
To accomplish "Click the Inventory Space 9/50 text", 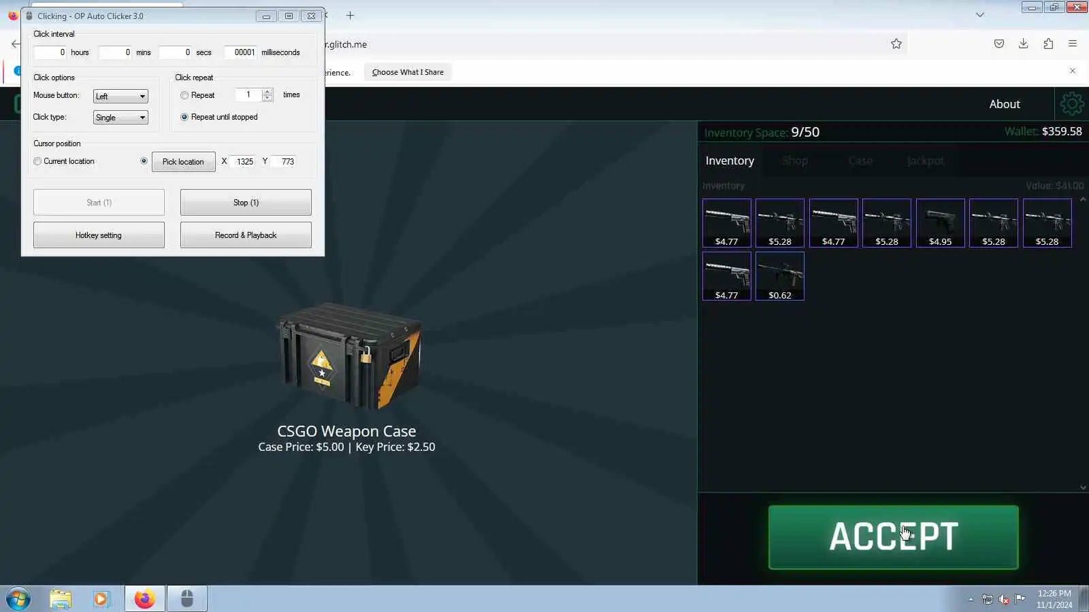I will tap(762, 132).
